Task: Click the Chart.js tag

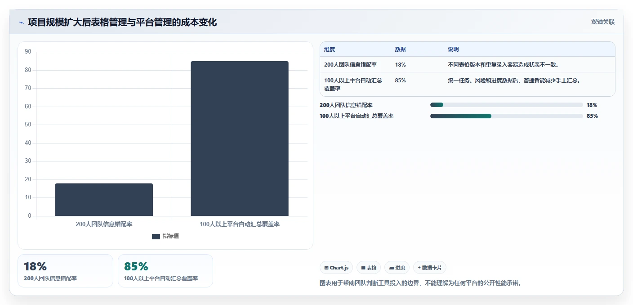Action: tap(336, 268)
